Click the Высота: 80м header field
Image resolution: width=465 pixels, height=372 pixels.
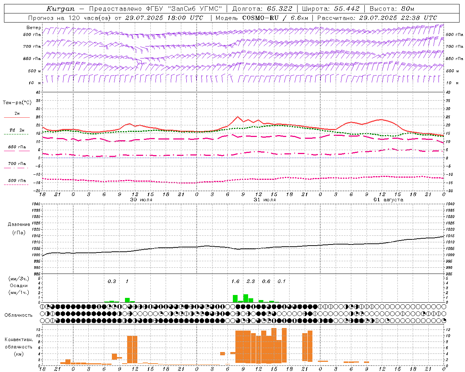392,9
